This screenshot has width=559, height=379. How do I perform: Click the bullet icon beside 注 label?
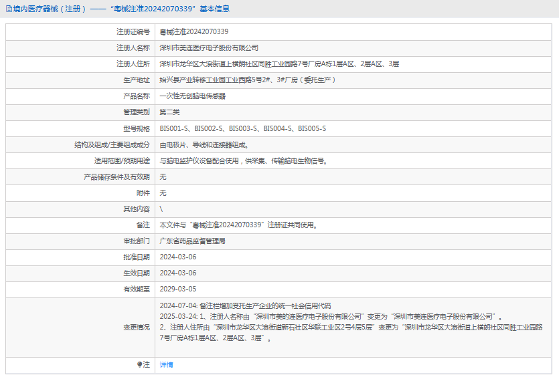coord(139,364)
